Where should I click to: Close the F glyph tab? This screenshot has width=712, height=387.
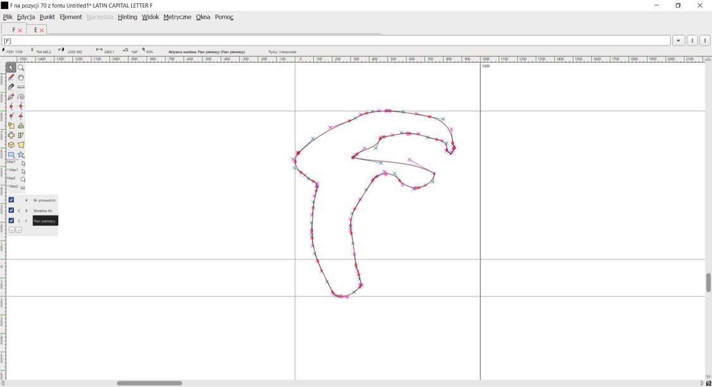[x=20, y=30]
